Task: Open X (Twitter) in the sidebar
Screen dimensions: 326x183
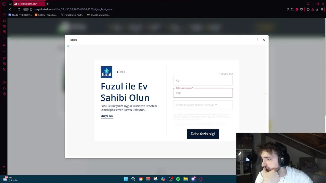Action: [x=4, y=69]
